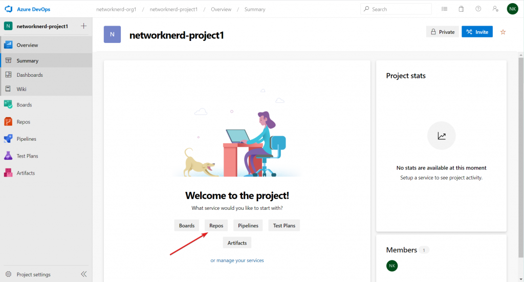Select Pipelines label in the sidebar menu
The image size is (524, 282).
click(x=27, y=139)
